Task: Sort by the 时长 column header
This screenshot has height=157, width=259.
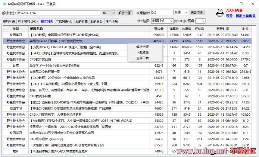Action: tap(245, 29)
